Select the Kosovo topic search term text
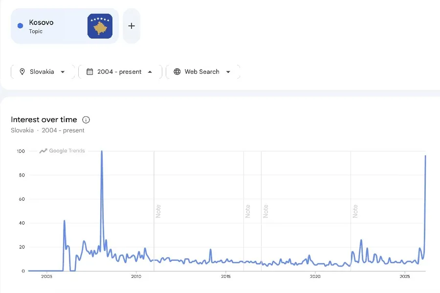Viewport: 440px width, 293px height. (41, 22)
